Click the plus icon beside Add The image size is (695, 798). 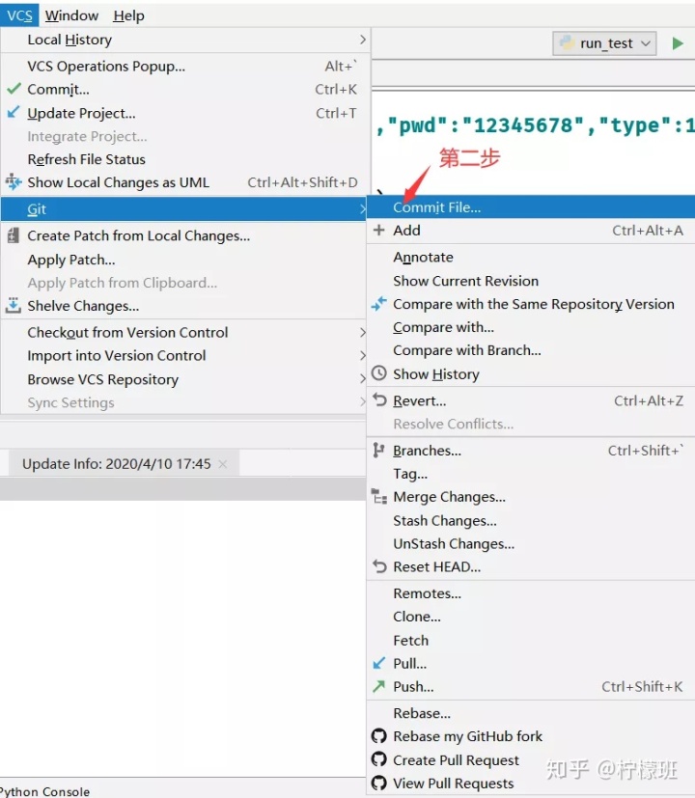tap(378, 230)
